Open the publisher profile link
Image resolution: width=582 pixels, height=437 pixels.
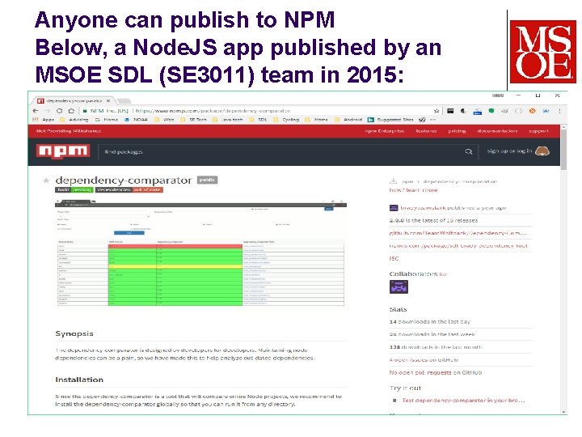pyautogui.click(x=423, y=208)
